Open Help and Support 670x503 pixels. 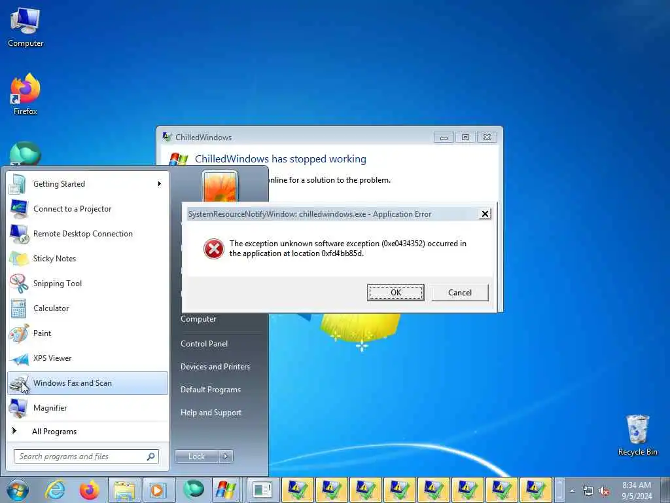(x=211, y=413)
